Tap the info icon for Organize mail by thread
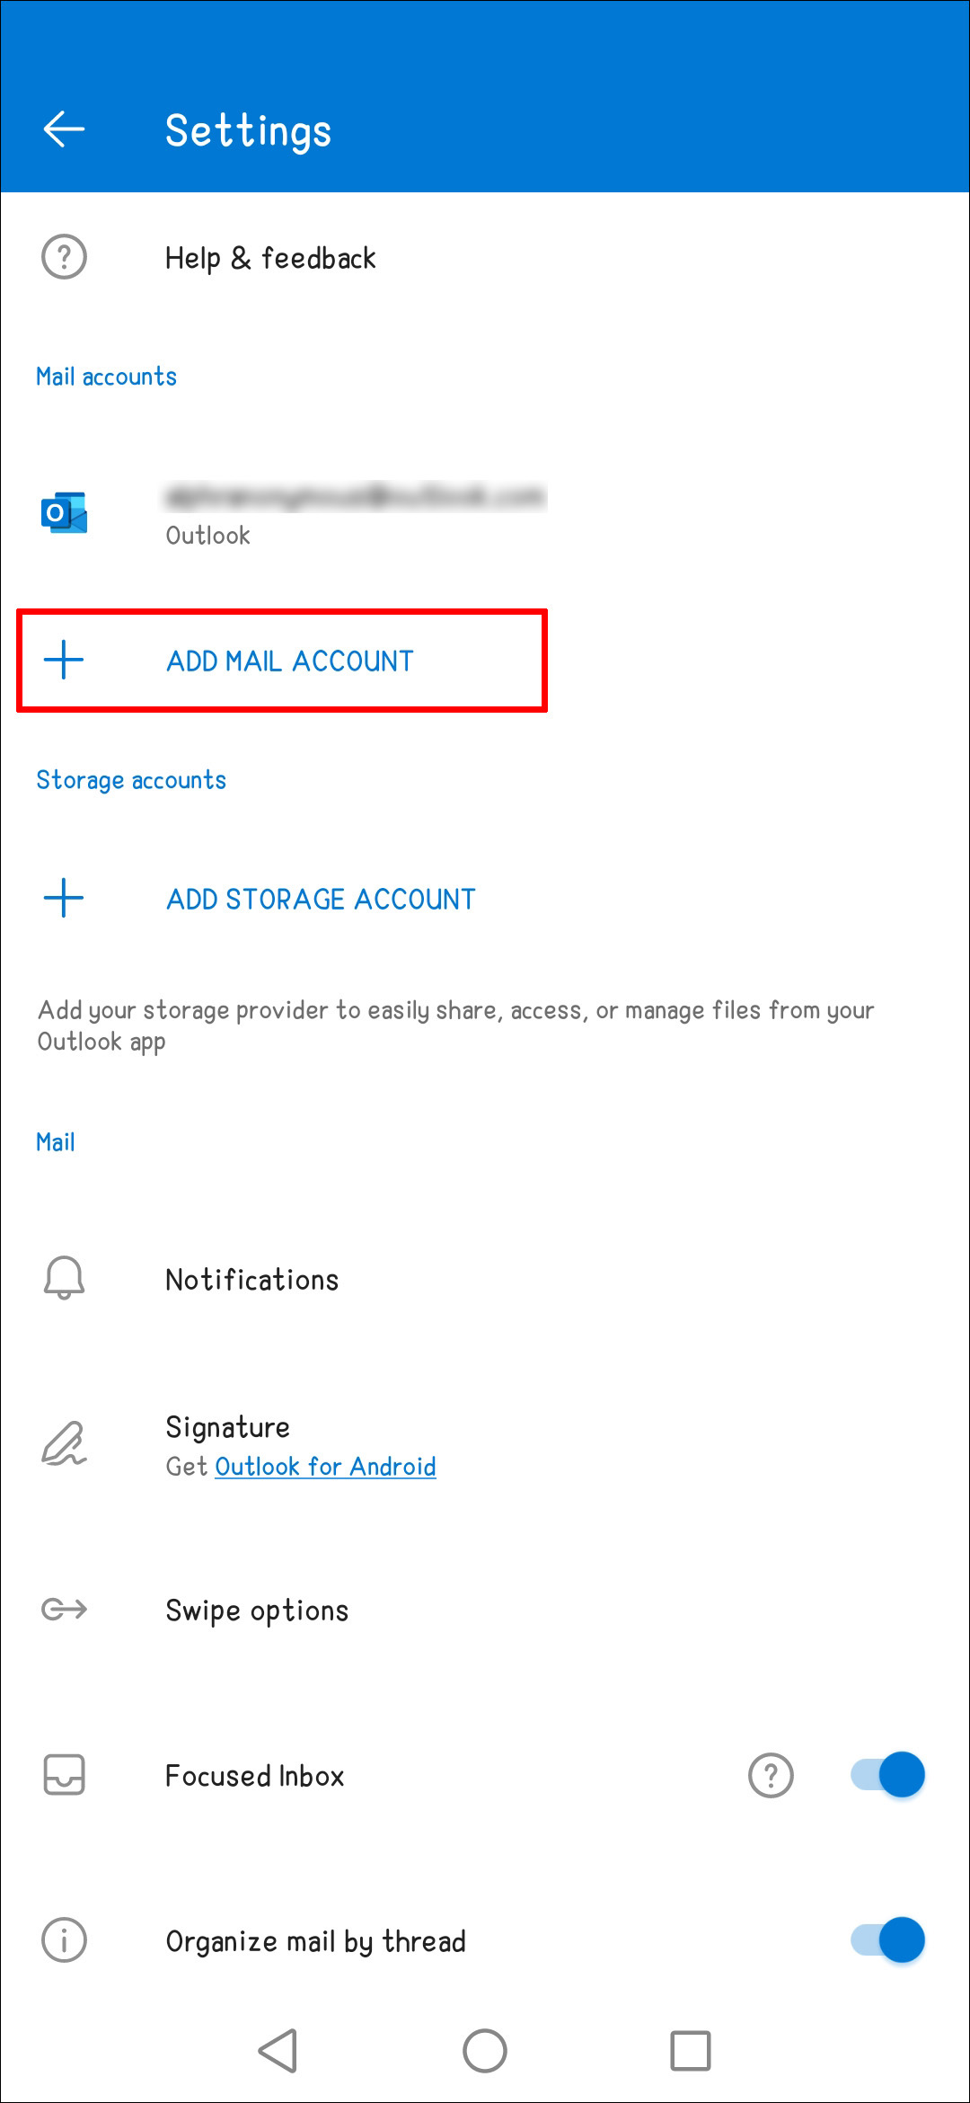This screenshot has width=970, height=2103. (64, 1940)
